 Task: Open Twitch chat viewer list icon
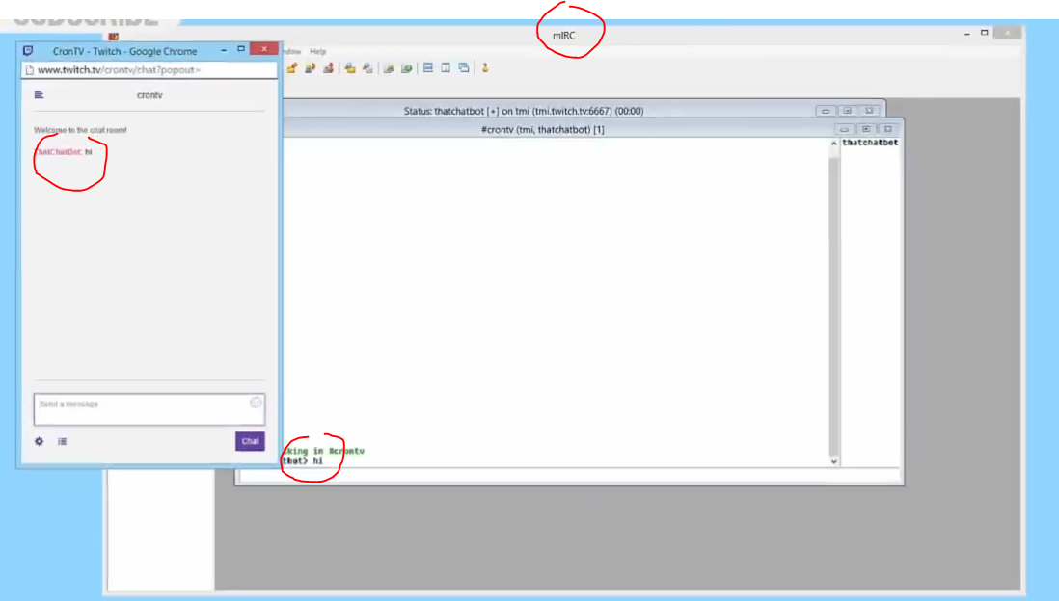[x=62, y=441]
